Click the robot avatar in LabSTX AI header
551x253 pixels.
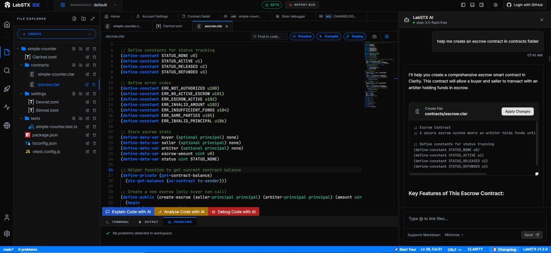point(406,20)
